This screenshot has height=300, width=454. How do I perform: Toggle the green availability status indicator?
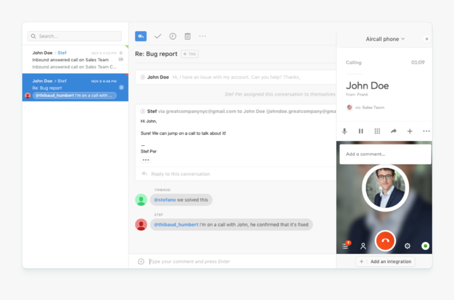coord(425,246)
